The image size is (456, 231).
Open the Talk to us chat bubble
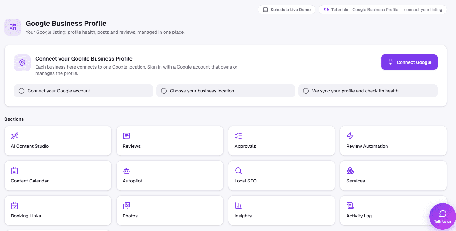[442, 216]
